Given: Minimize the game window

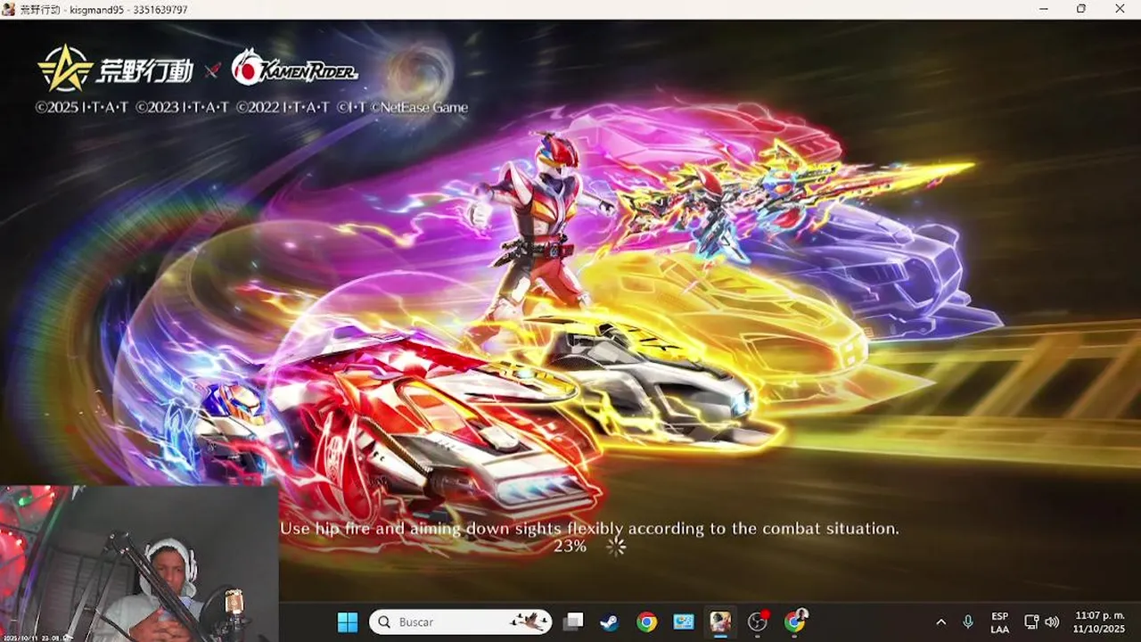Looking at the screenshot, I should click(x=1045, y=9).
